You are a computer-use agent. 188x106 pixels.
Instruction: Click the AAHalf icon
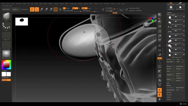(160, 36)
